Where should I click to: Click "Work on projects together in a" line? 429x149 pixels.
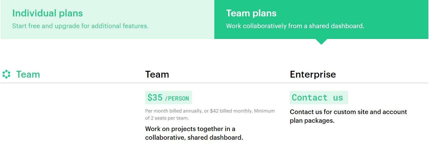190,129
